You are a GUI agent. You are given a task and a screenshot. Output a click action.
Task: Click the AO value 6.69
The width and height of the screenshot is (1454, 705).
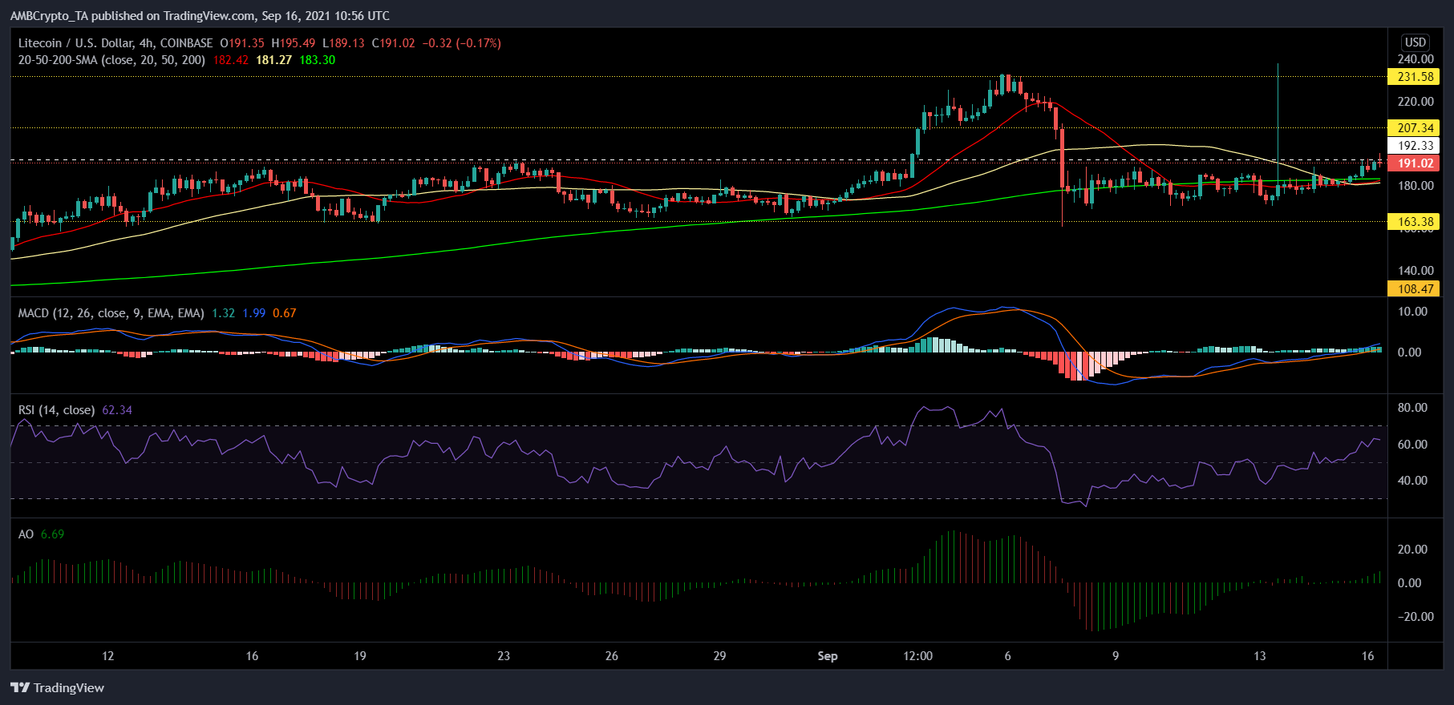point(53,534)
